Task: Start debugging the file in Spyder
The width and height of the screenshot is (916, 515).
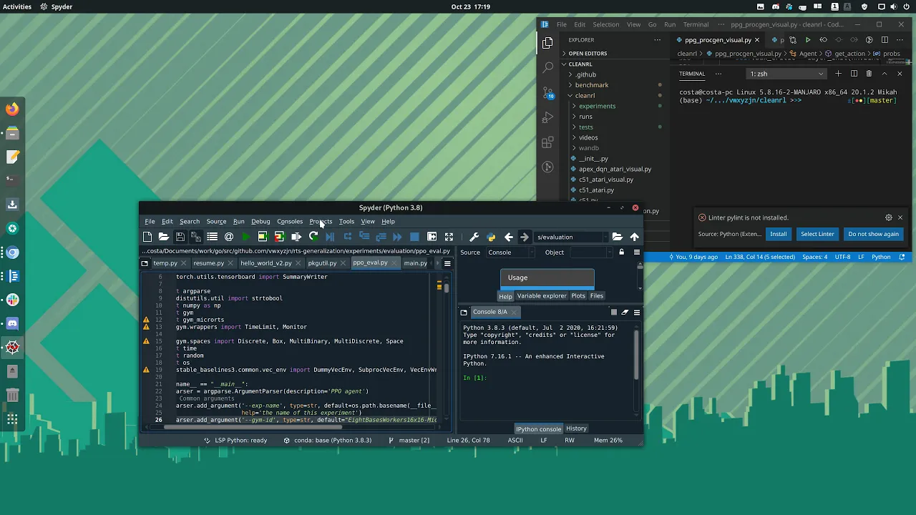Action: pos(330,237)
